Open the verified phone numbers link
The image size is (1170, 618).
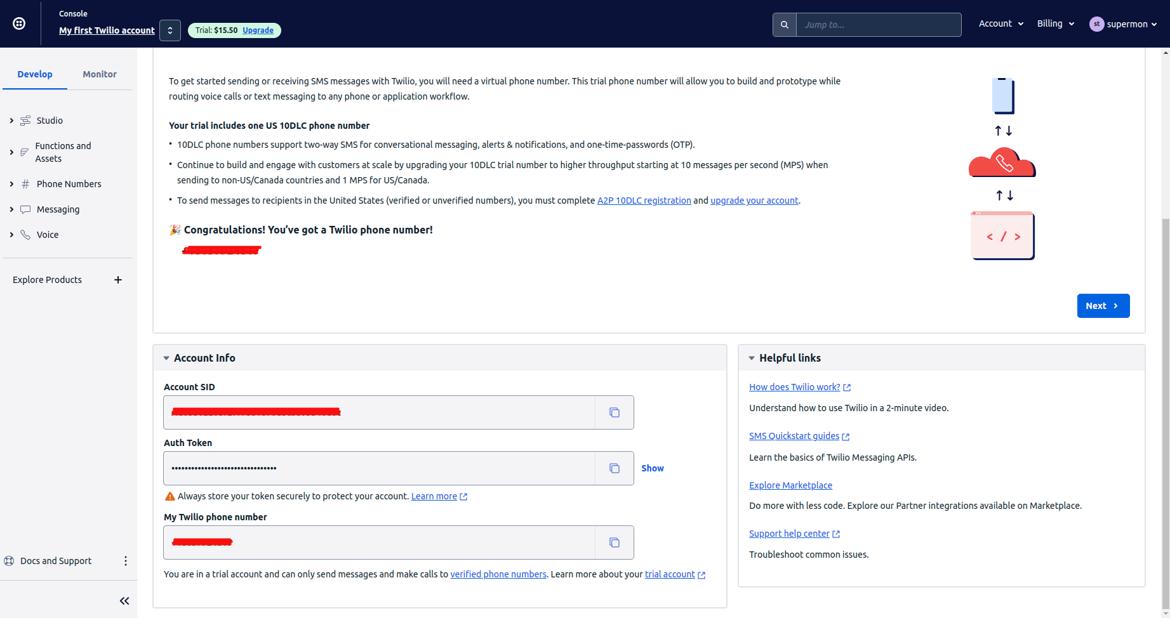pyautogui.click(x=498, y=574)
